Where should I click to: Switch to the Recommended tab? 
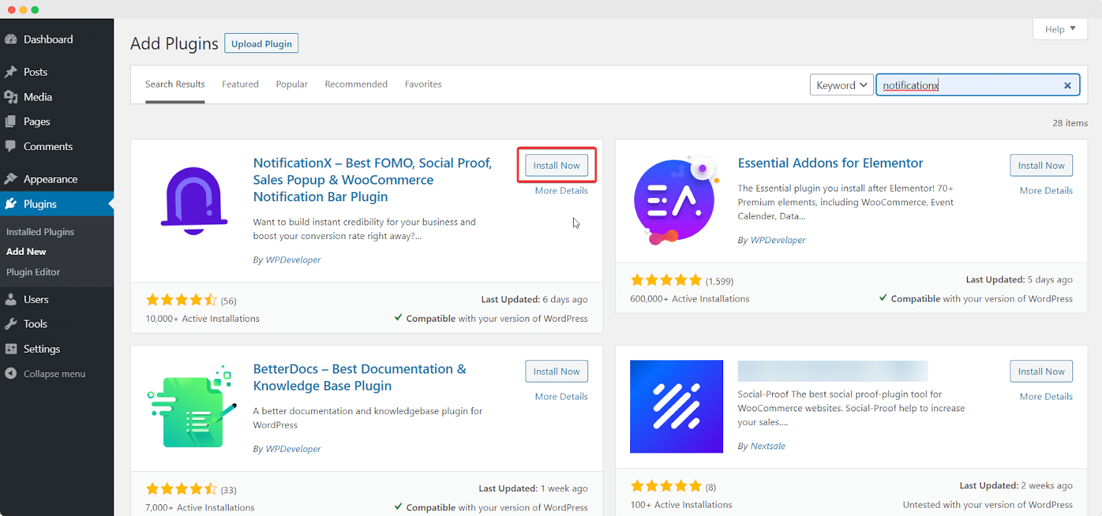pyautogui.click(x=356, y=84)
